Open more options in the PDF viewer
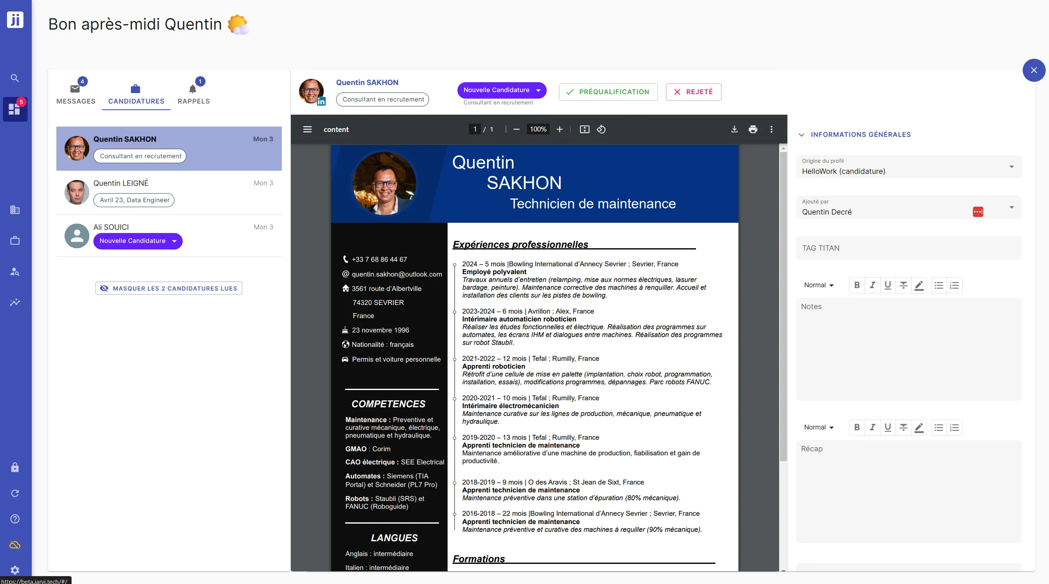1049x584 pixels. pos(771,129)
